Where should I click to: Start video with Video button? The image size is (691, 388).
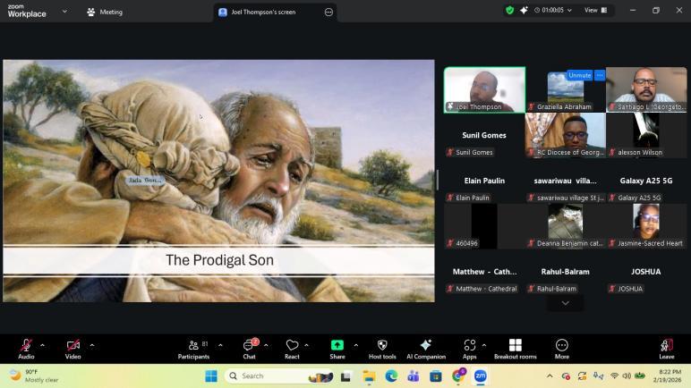73,349
